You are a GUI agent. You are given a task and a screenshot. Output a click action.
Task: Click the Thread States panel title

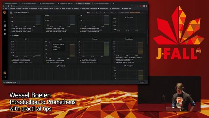pyautogui.click(x=129, y=39)
